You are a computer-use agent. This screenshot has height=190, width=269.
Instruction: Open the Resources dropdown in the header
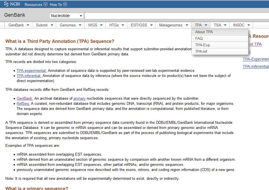click(36, 5)
